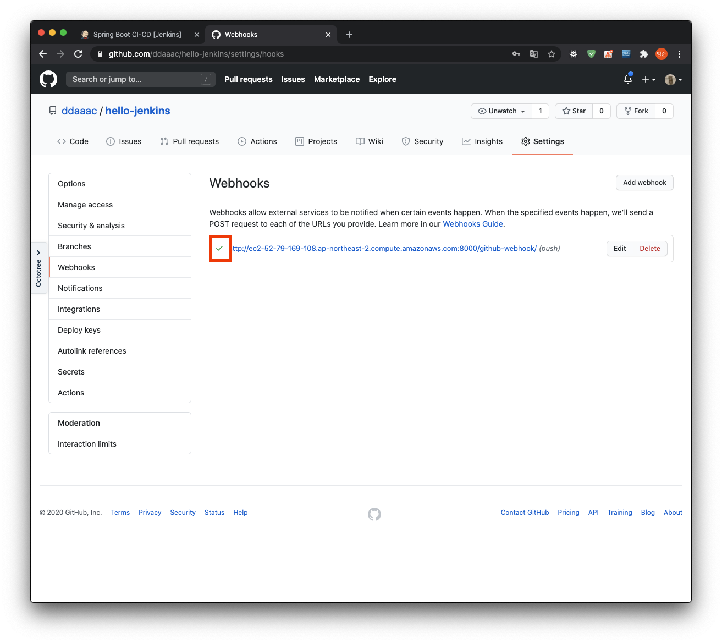
Task: Edit the github-webhook entry
Action: coord(620,249)
